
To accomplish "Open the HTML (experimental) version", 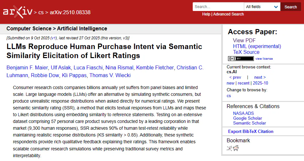I will (x=257, y=46).
